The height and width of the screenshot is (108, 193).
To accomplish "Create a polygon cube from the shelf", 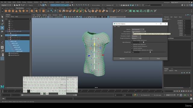I will click(x=9, y=11).
